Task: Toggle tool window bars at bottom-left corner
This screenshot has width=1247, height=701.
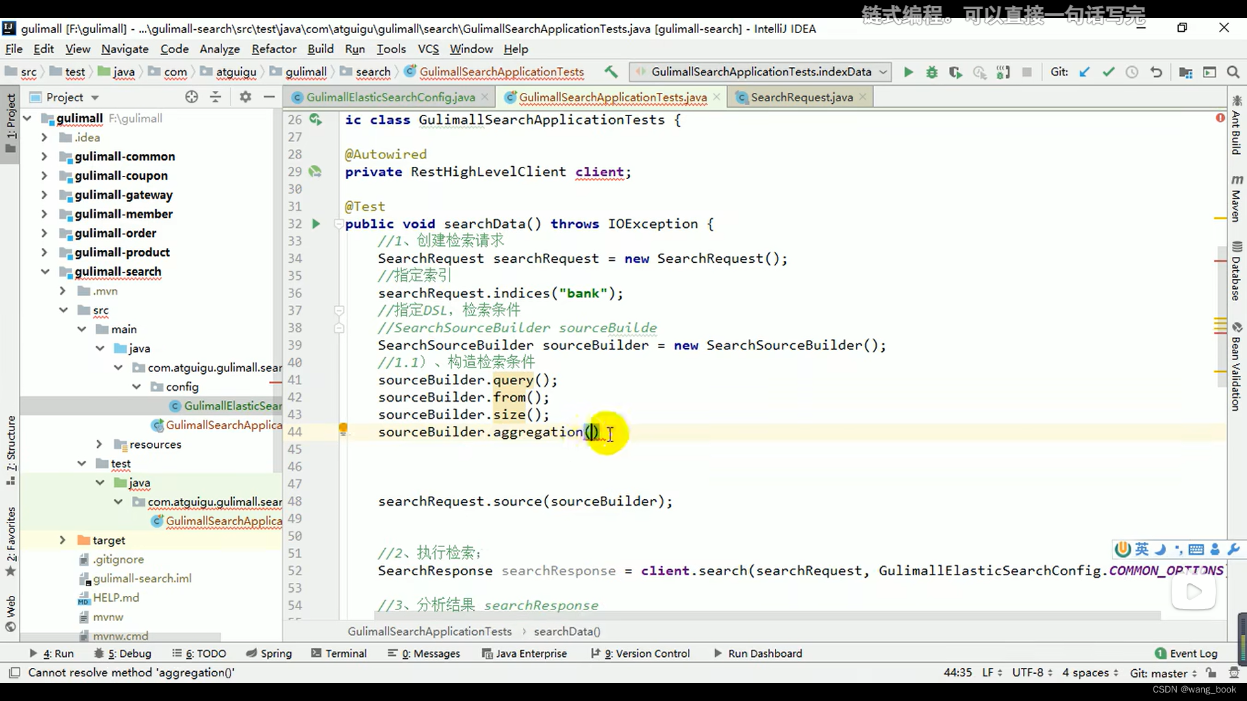Action: point(14,673)
